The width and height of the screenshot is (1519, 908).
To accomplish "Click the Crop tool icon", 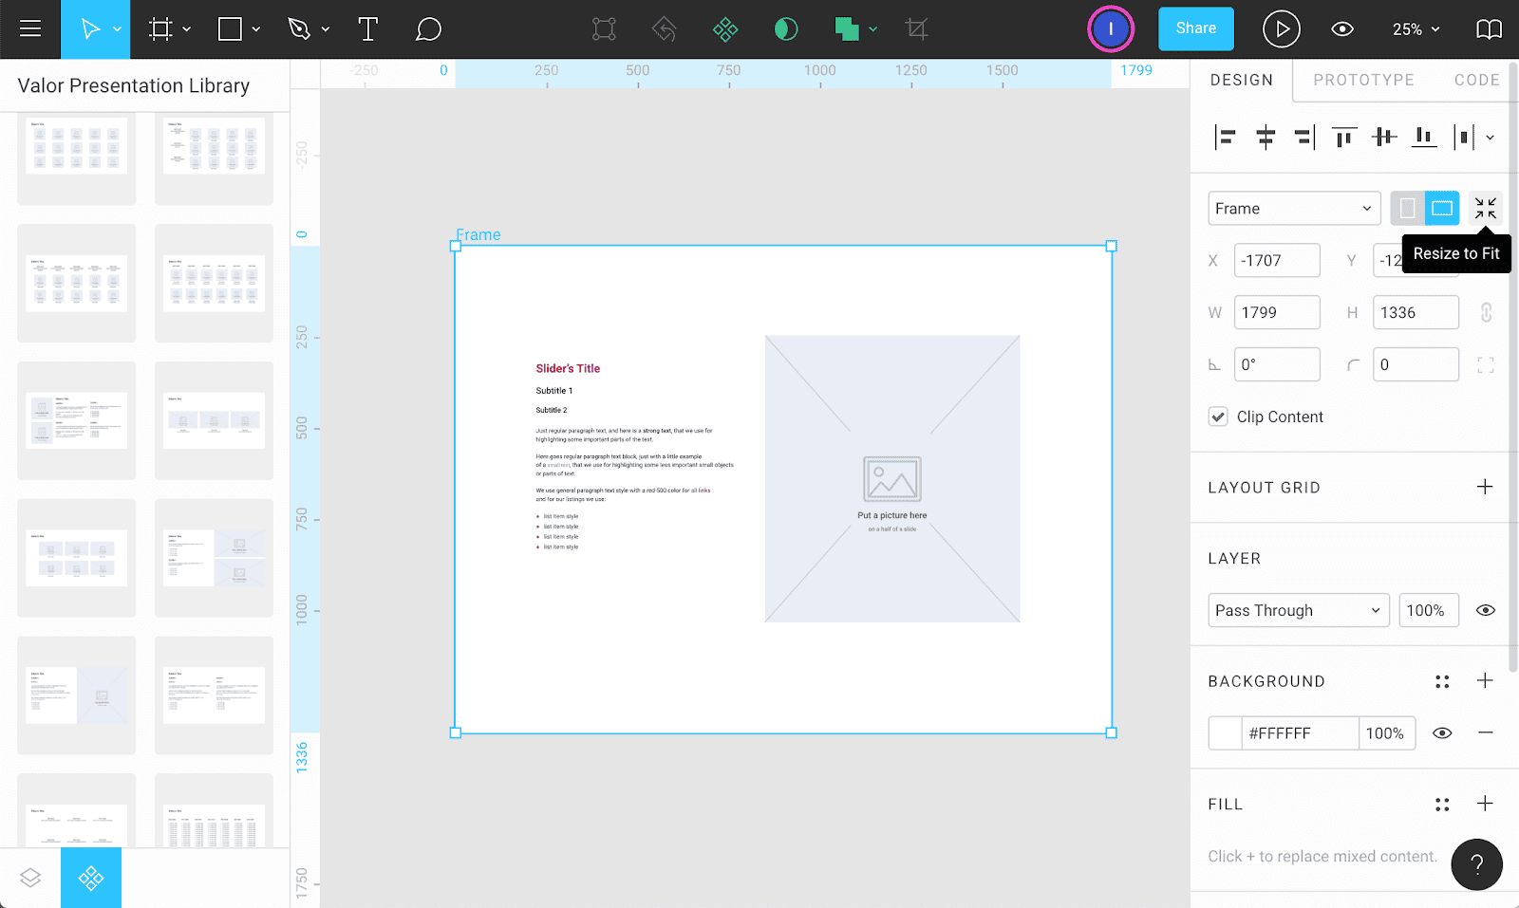I will coord(916,29).
